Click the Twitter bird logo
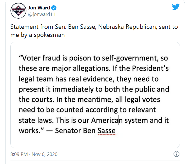Viewport: 187px width, 164px height. point(175,7)
